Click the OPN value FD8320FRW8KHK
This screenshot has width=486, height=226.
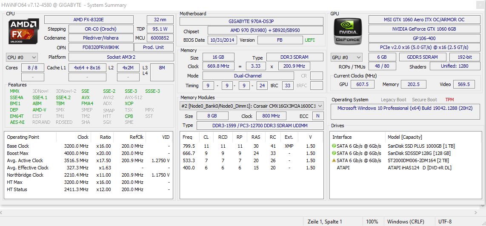point(101,47)
